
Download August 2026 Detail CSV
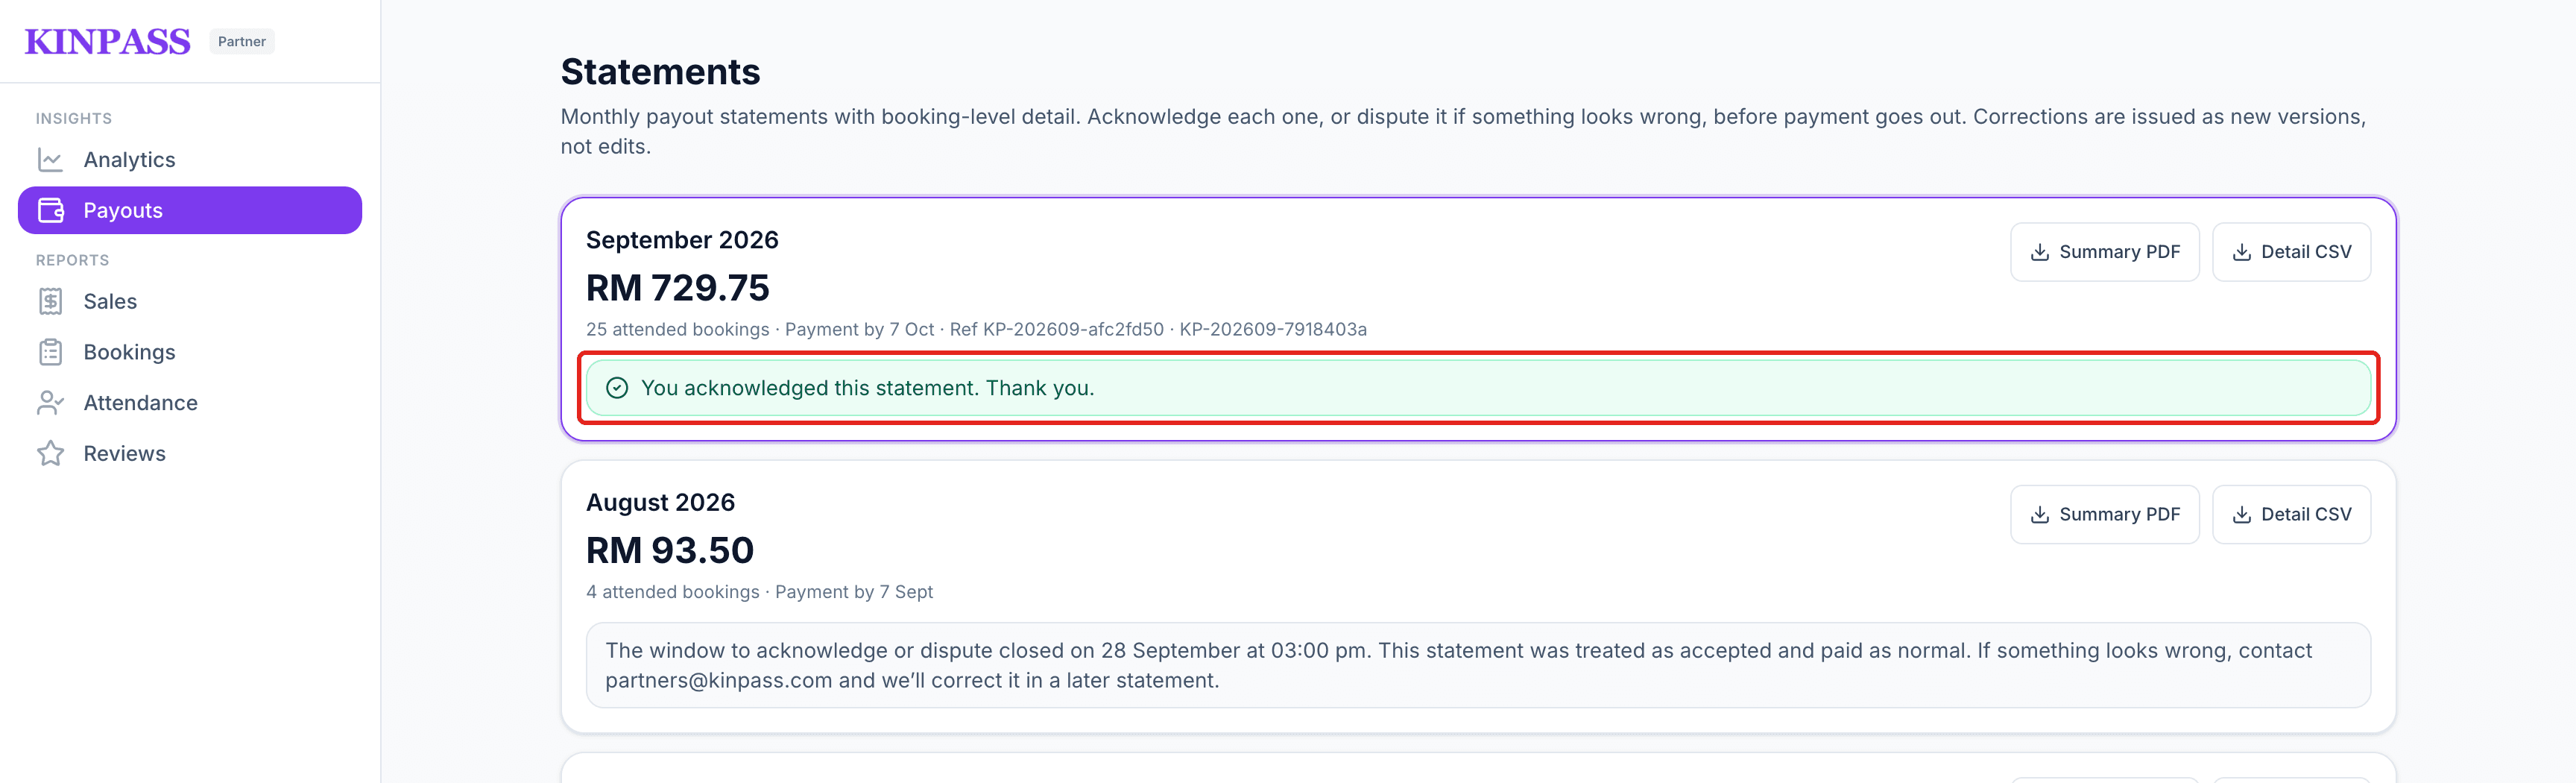click(x=2290, y=515)
